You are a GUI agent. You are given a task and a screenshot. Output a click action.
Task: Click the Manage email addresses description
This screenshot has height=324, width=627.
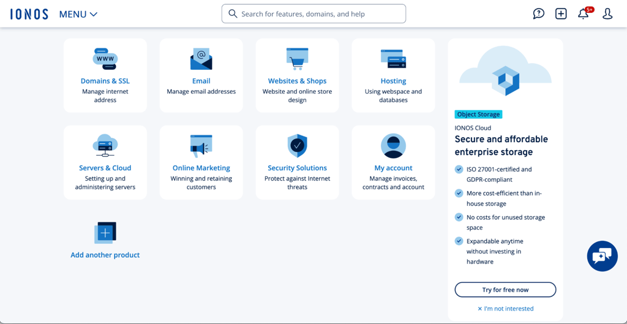201,92
